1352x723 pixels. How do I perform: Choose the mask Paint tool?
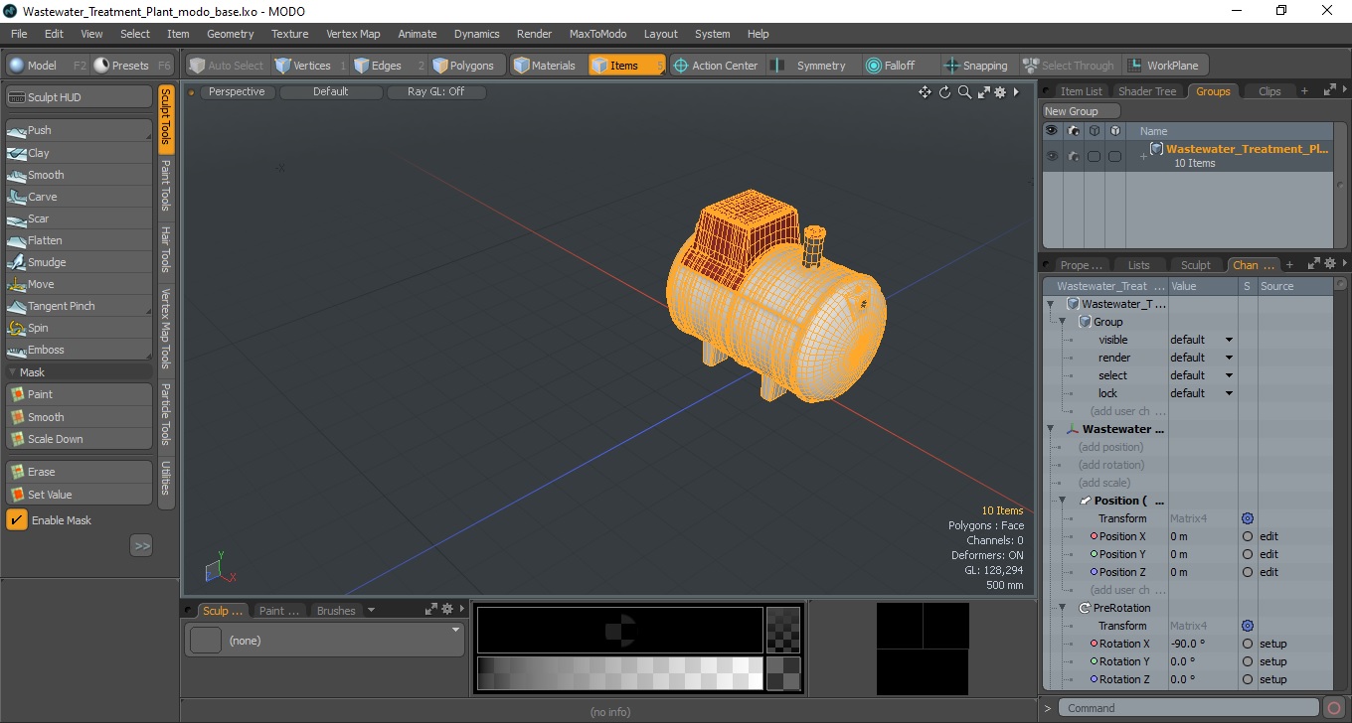[x=79, y=394]
